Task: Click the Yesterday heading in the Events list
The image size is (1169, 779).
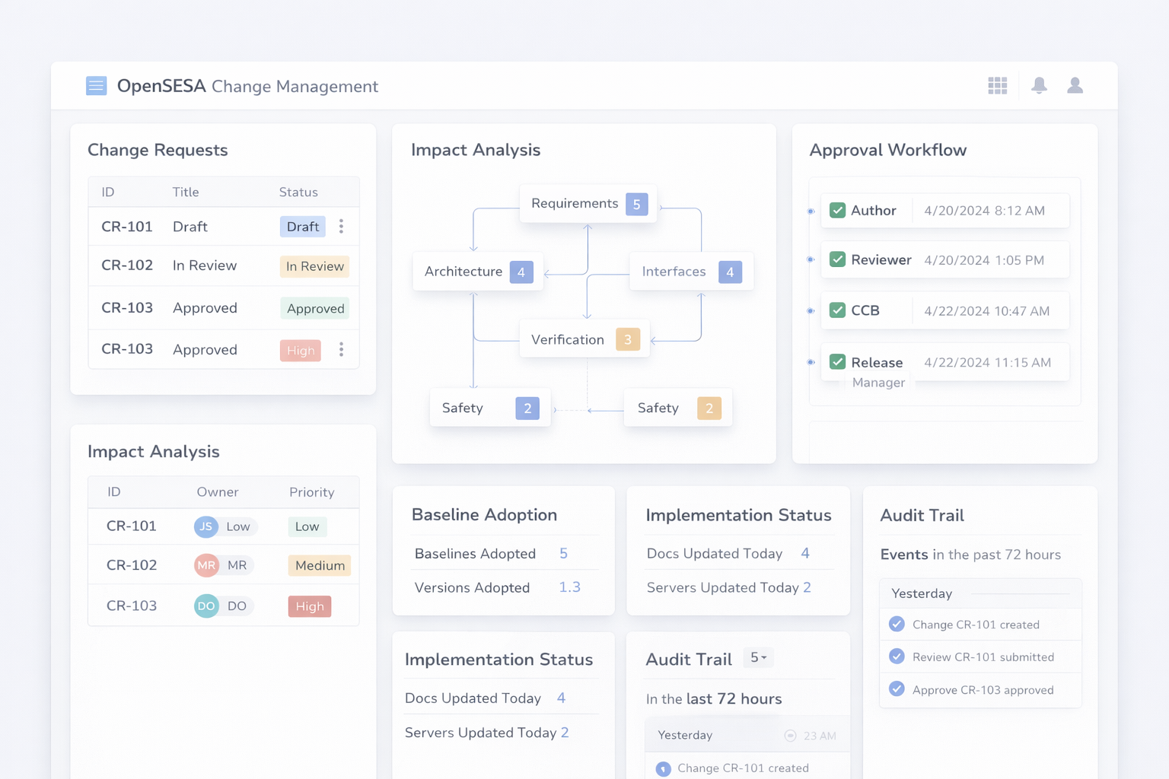Action: pos(922,593)
